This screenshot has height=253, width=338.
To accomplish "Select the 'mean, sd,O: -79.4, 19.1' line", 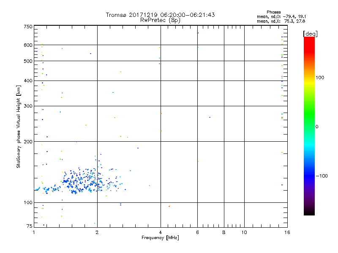I will click(x=281, y=16).
